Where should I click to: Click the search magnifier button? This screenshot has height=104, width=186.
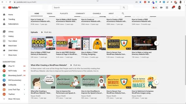click(124, 8)
